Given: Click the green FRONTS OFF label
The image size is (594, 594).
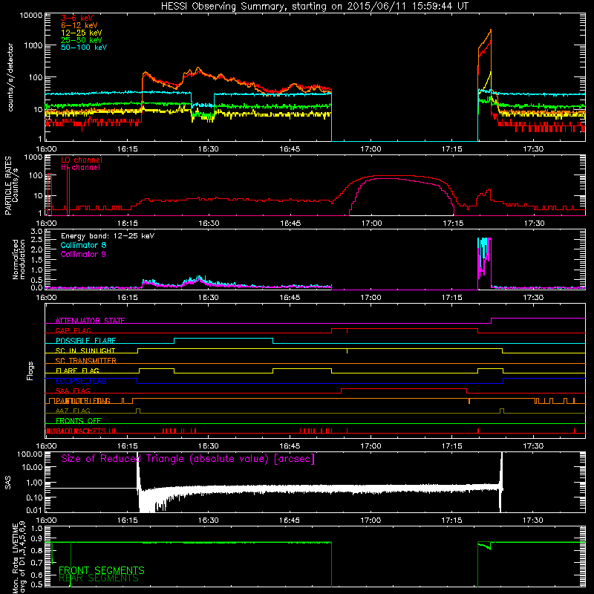Looking at the screenshot, I should coord(79,421).
